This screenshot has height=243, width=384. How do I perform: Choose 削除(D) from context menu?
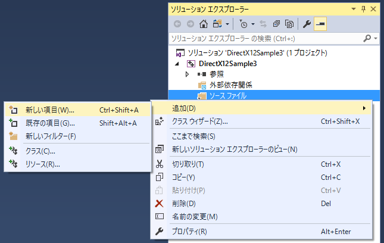tap(261, 203)
